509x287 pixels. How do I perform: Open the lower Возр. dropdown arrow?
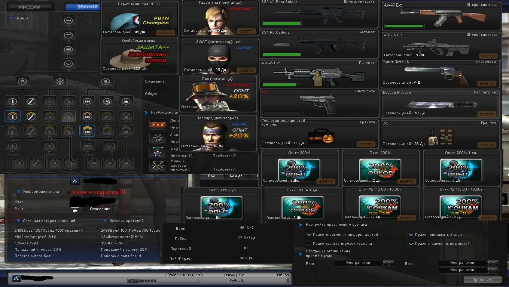(493, 270)
